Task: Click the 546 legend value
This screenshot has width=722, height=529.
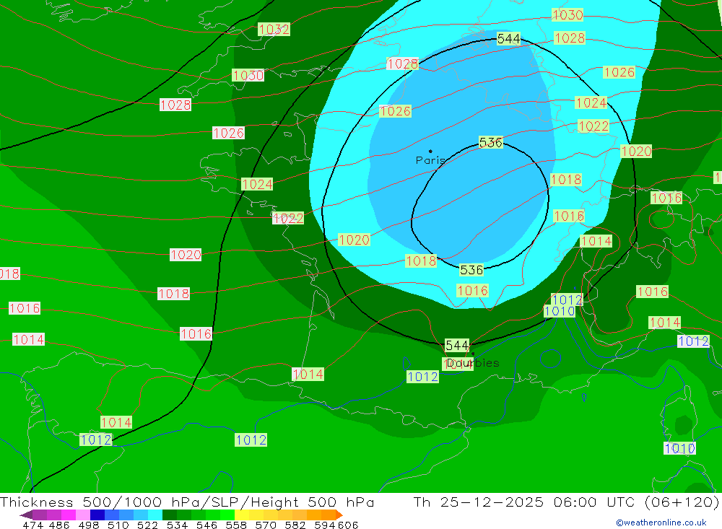Action: [206, 525]
